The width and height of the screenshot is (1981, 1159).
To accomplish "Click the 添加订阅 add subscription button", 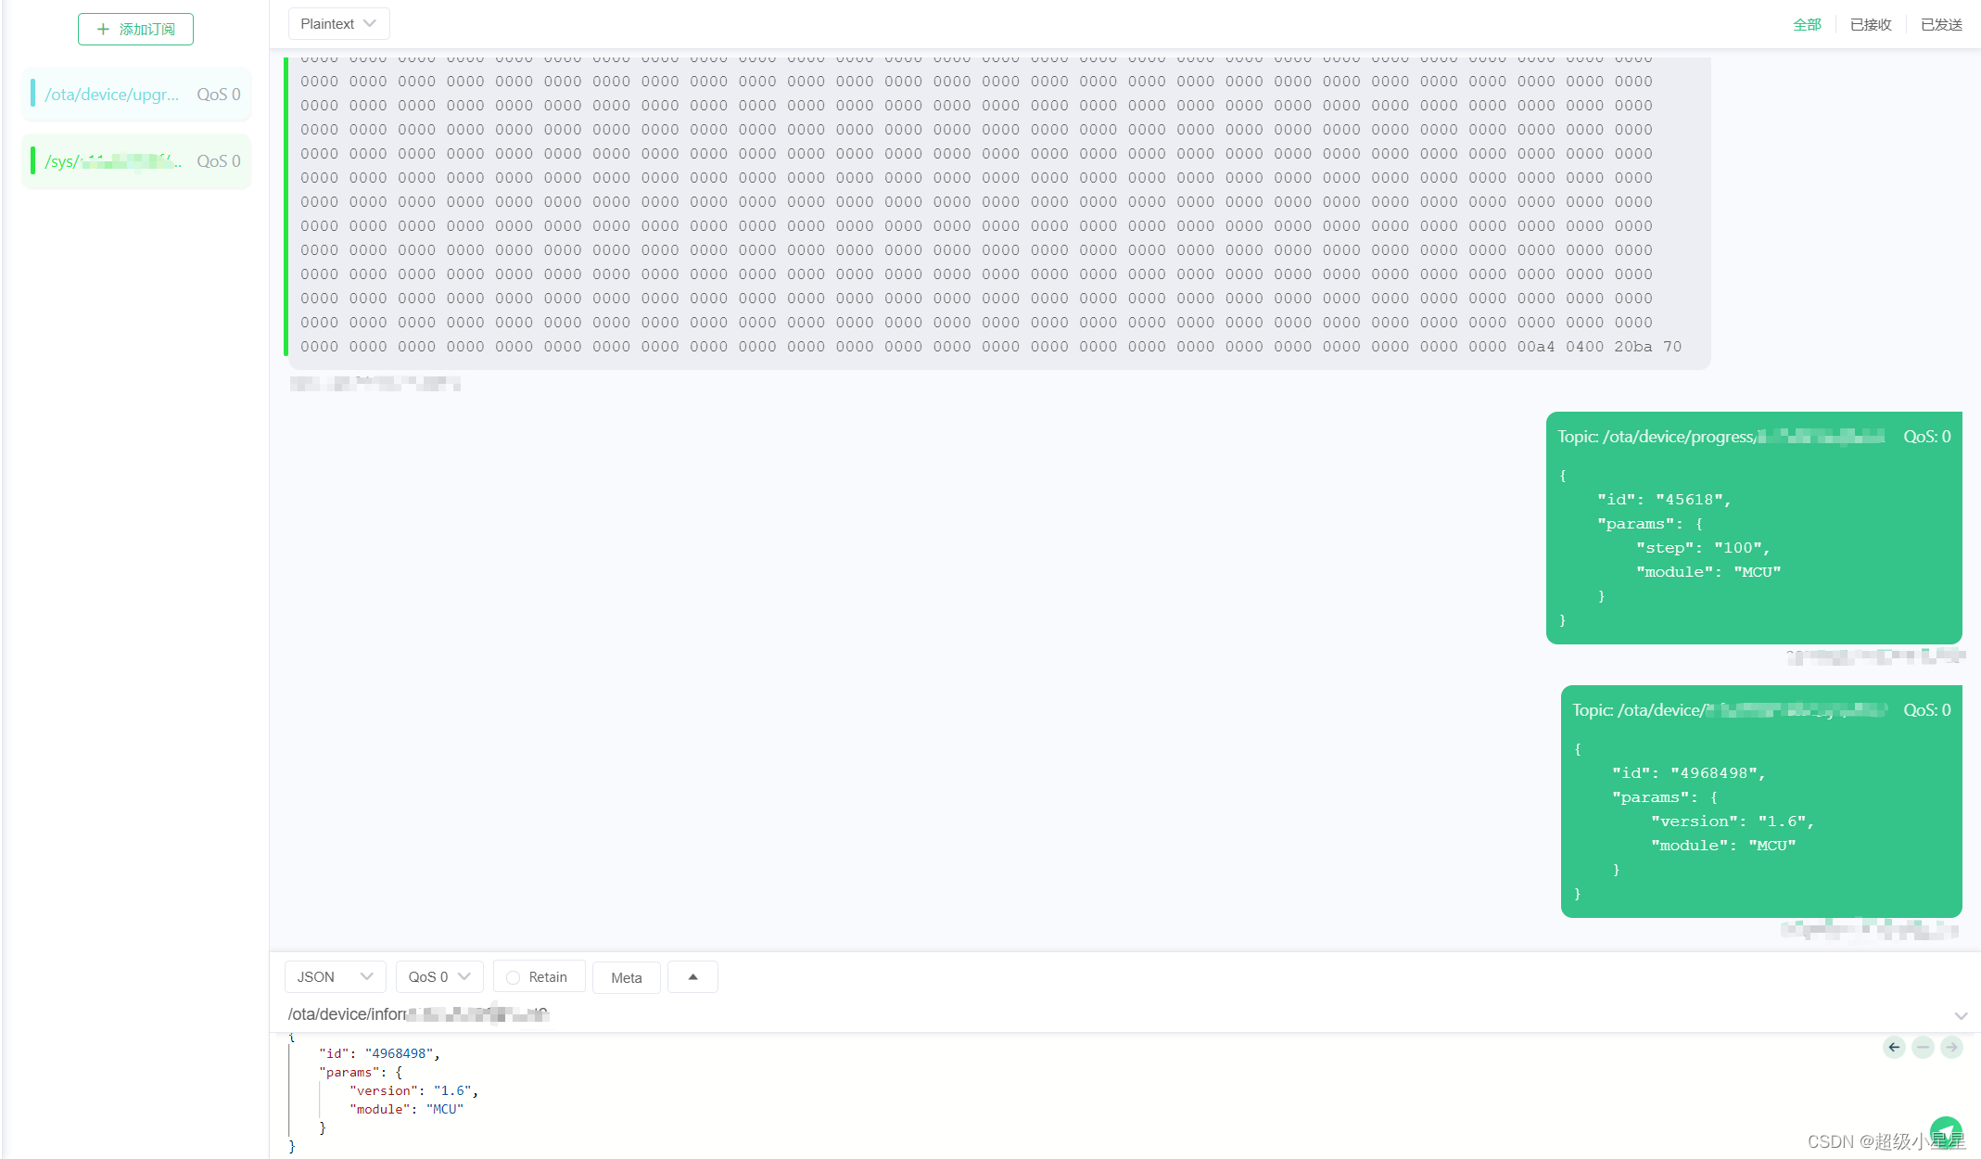I will click(136, 30).
